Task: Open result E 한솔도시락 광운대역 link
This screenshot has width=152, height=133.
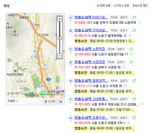Action: [x=91, y=80]
